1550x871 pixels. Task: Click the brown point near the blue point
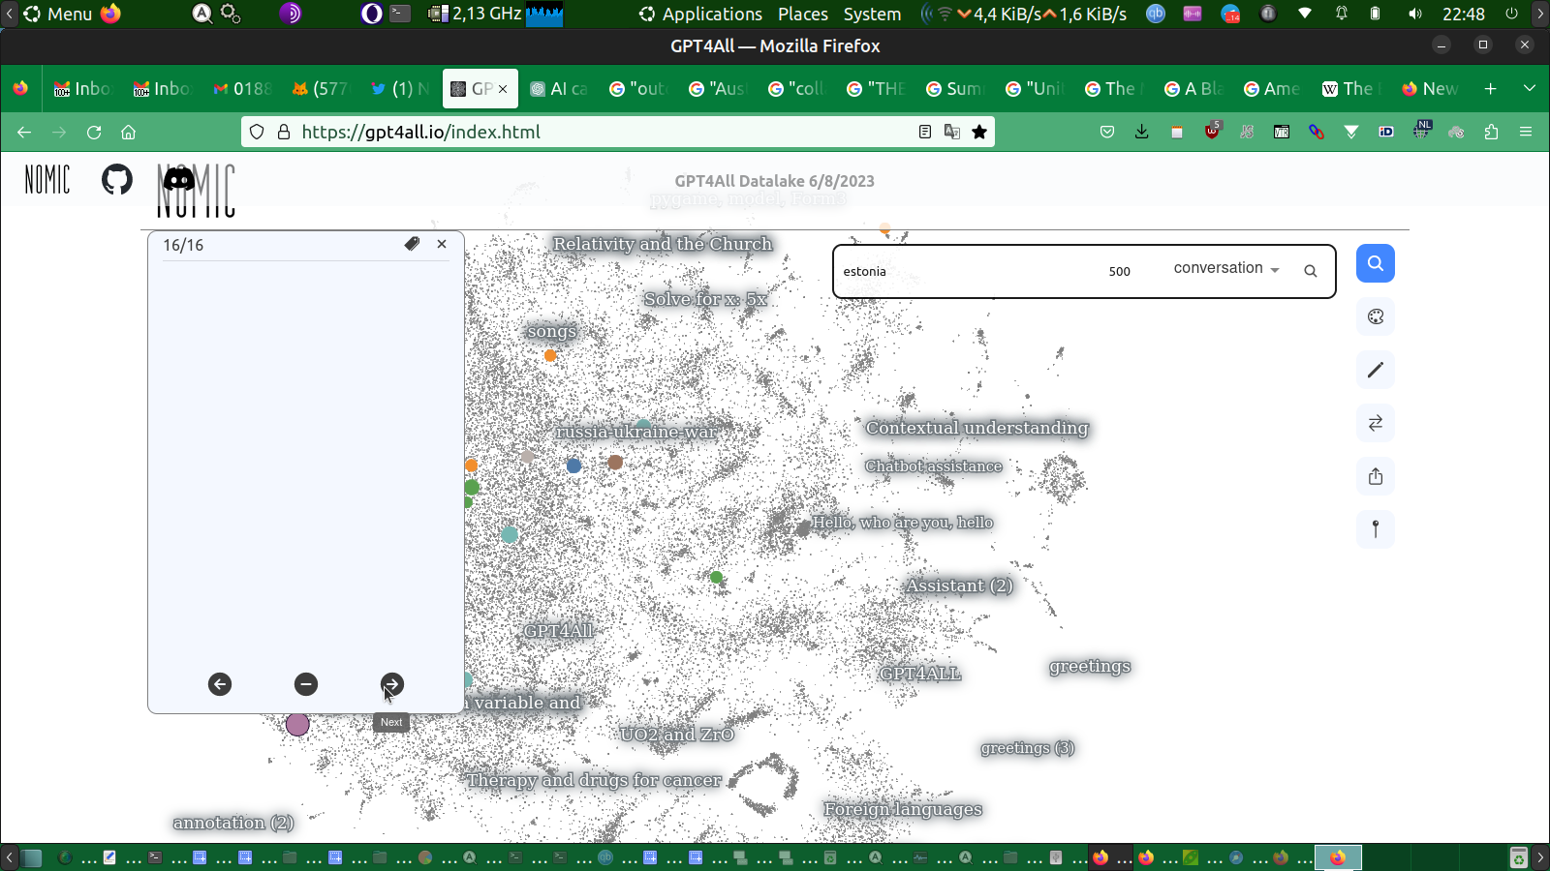615,463
